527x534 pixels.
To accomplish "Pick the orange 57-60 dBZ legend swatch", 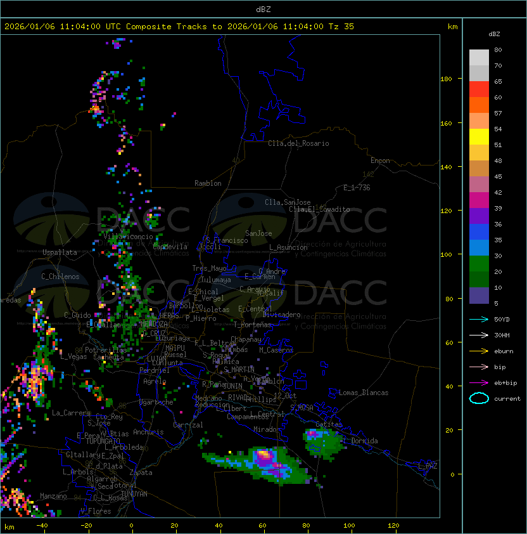I will click(479, 105).
